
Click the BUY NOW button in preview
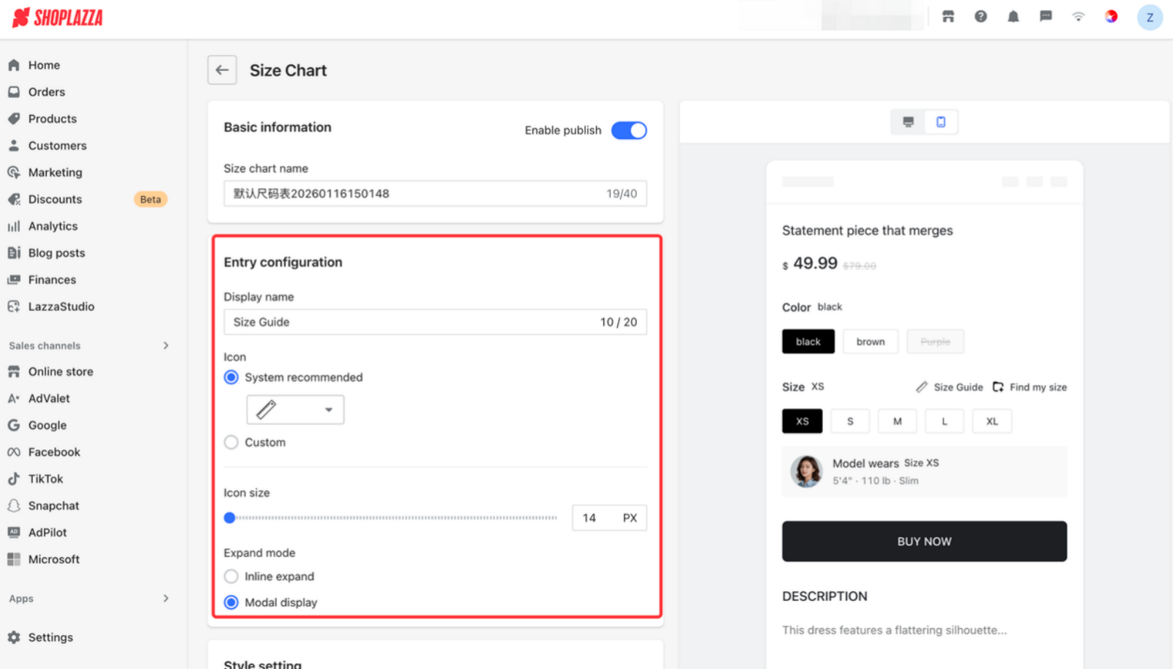point(924,542)
